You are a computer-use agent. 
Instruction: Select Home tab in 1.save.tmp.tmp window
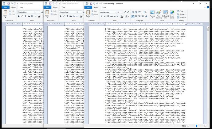point(96,7)
